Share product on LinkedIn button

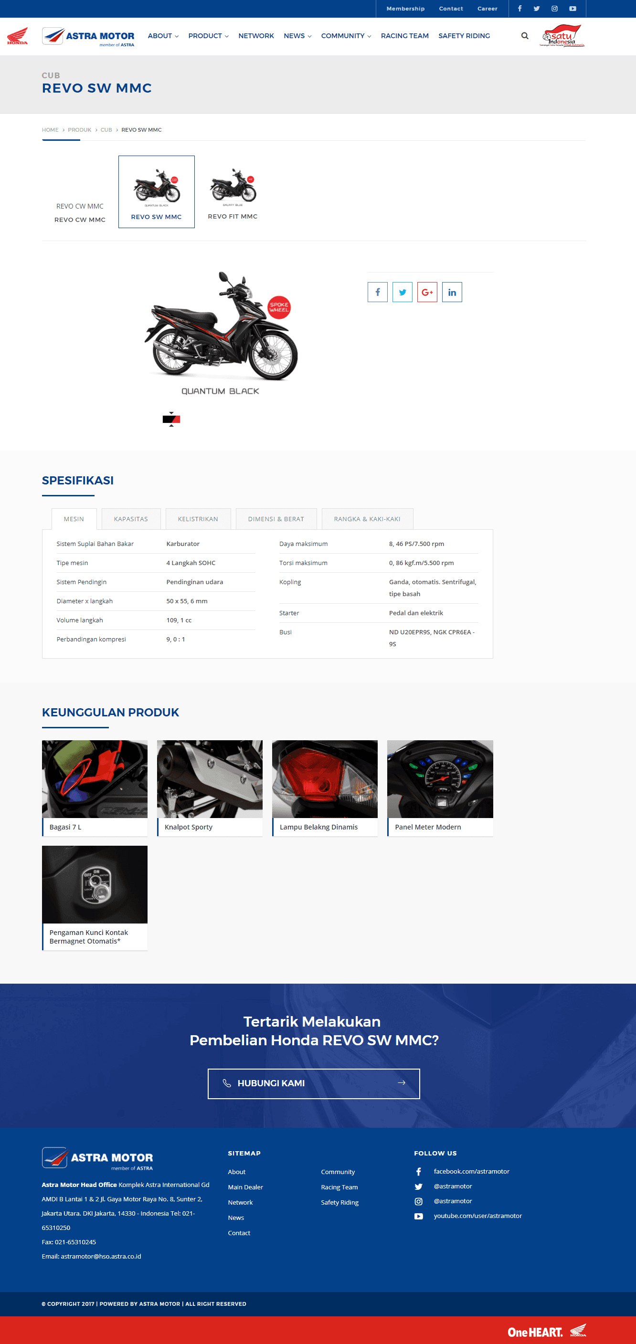[452, 292]
